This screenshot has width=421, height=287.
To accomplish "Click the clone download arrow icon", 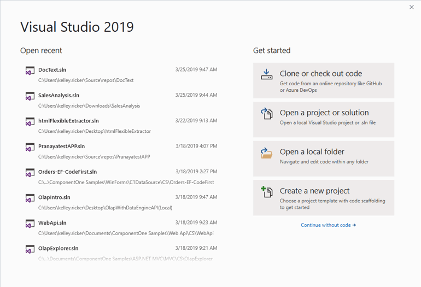I will [x=267, y=74].
